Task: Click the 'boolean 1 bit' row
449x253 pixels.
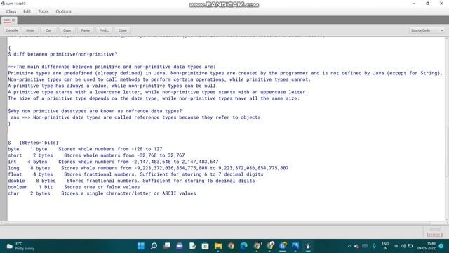Action: tap(74, 187)
